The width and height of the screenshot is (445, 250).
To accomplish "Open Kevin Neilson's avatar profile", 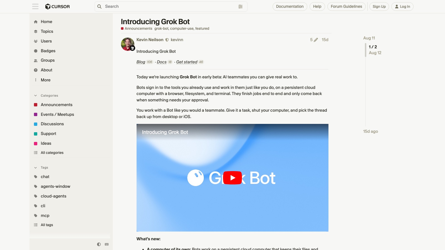I will tap(128, 44).
